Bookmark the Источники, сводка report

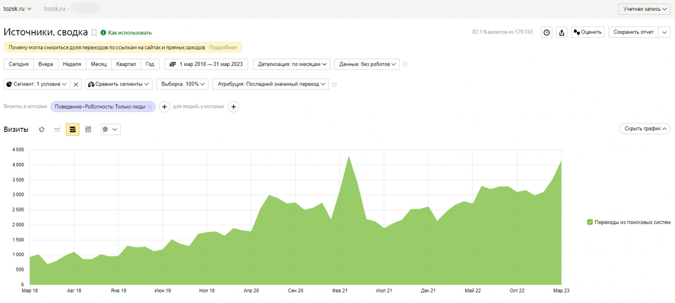(94, 33)
